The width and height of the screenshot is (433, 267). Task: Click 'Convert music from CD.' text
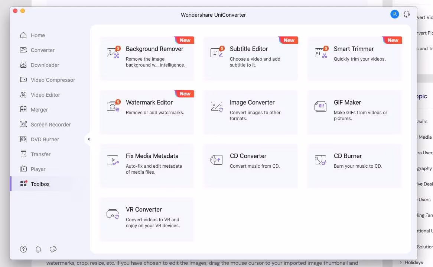(x=255, y=166)
